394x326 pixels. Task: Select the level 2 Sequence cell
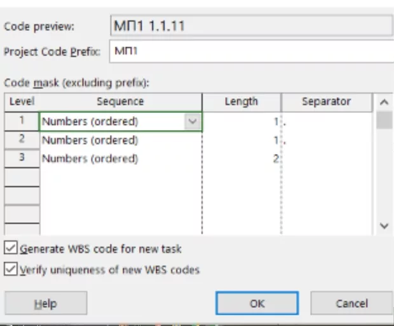point(120,140)
